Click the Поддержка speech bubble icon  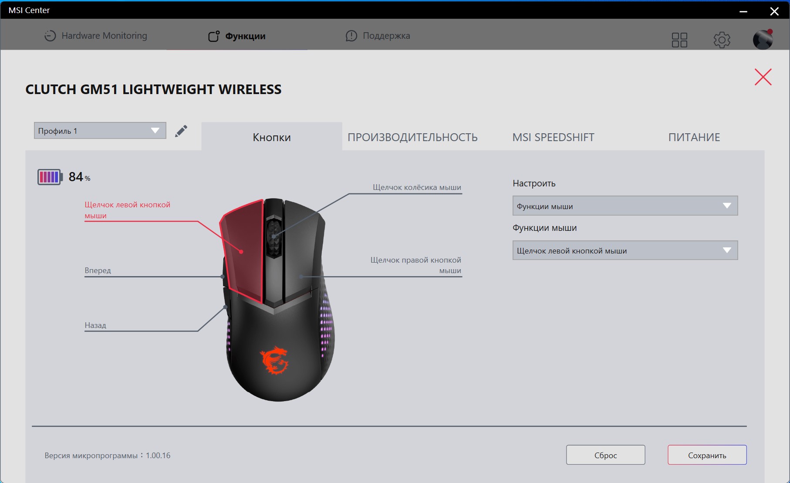click(351, 36)
